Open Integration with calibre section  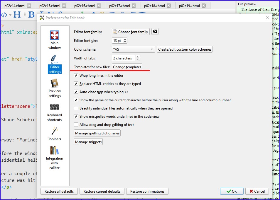point(55,158)
